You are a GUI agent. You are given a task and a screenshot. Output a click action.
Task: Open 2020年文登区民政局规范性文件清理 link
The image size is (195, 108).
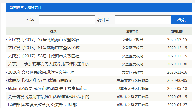pos(41,72)
